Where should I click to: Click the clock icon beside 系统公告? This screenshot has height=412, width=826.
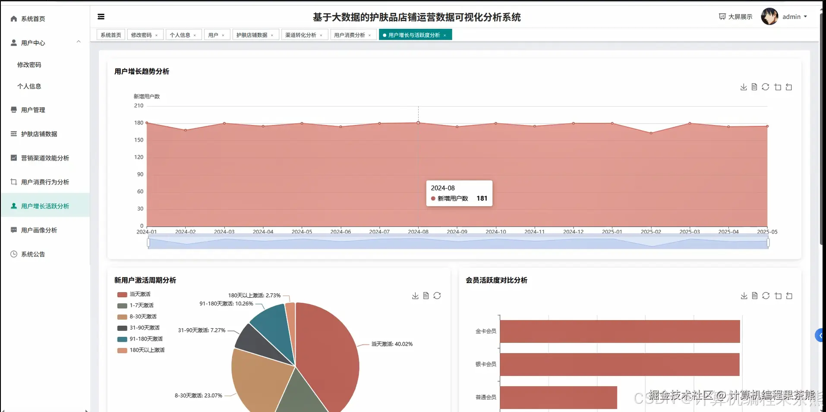click(x=14, y=254)
